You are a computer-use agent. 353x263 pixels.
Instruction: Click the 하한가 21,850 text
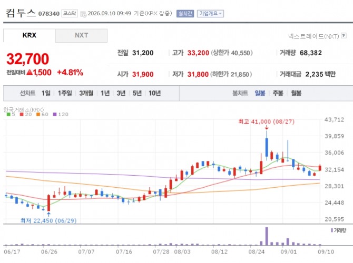tap(231, 74)
